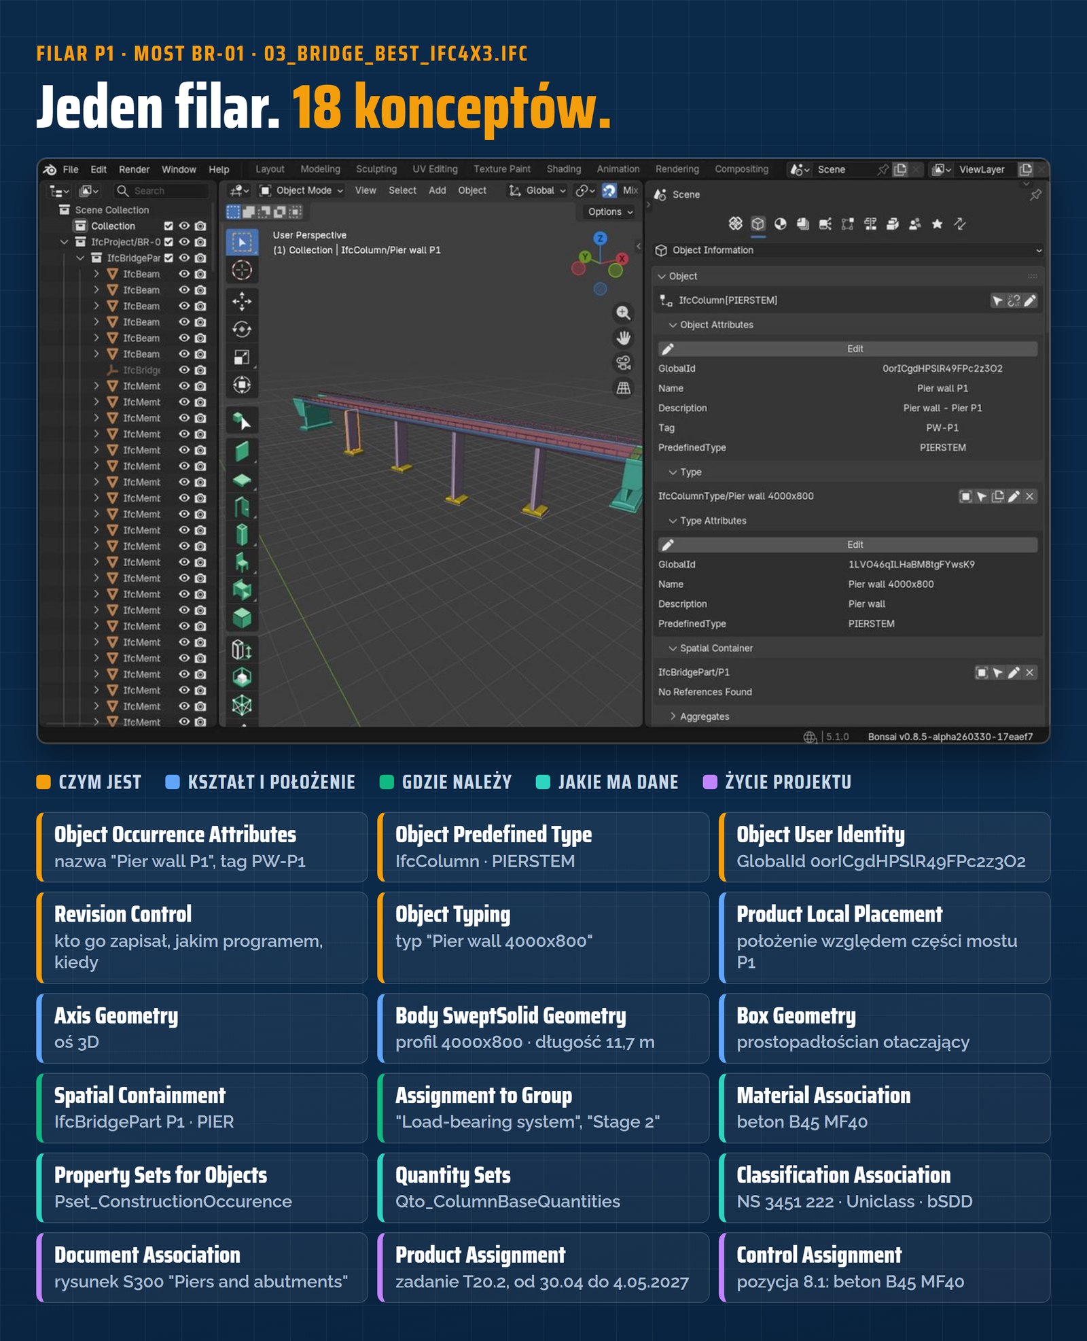Activate the Rotate tool
This screenshot has width=1087, height=1341.
[x=242, y=330]
